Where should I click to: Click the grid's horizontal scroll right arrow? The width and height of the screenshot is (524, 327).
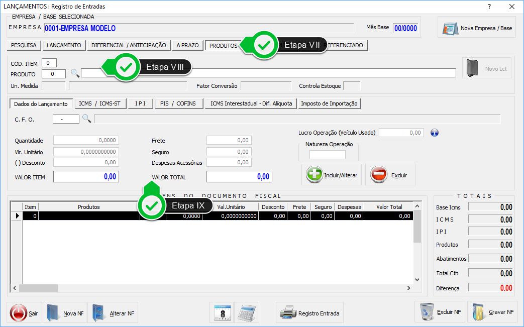(408, 288)
